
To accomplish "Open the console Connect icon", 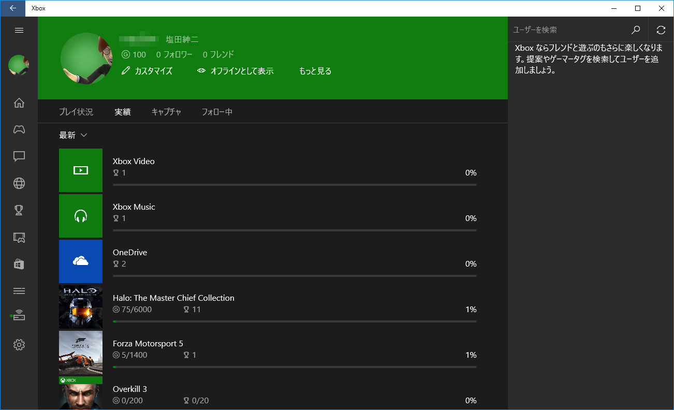I will click(19, 315).
